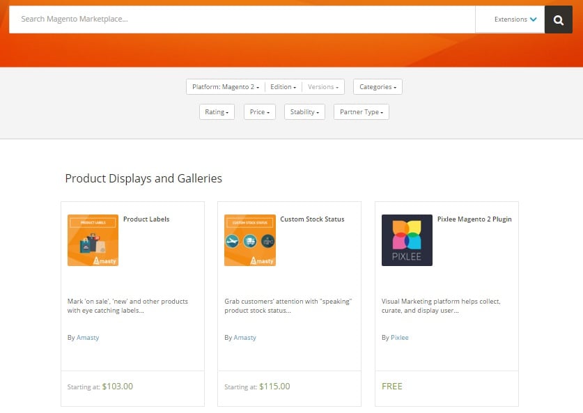This screenshot has width=583, height=413.
Task: Click the magnifying glass search button
Action: [x=558, y=20]
